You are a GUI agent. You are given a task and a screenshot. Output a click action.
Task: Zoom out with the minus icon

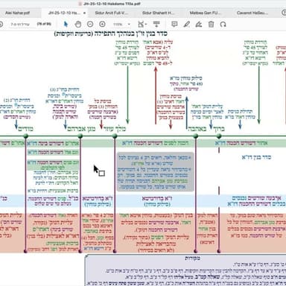(x=90, y=24)
